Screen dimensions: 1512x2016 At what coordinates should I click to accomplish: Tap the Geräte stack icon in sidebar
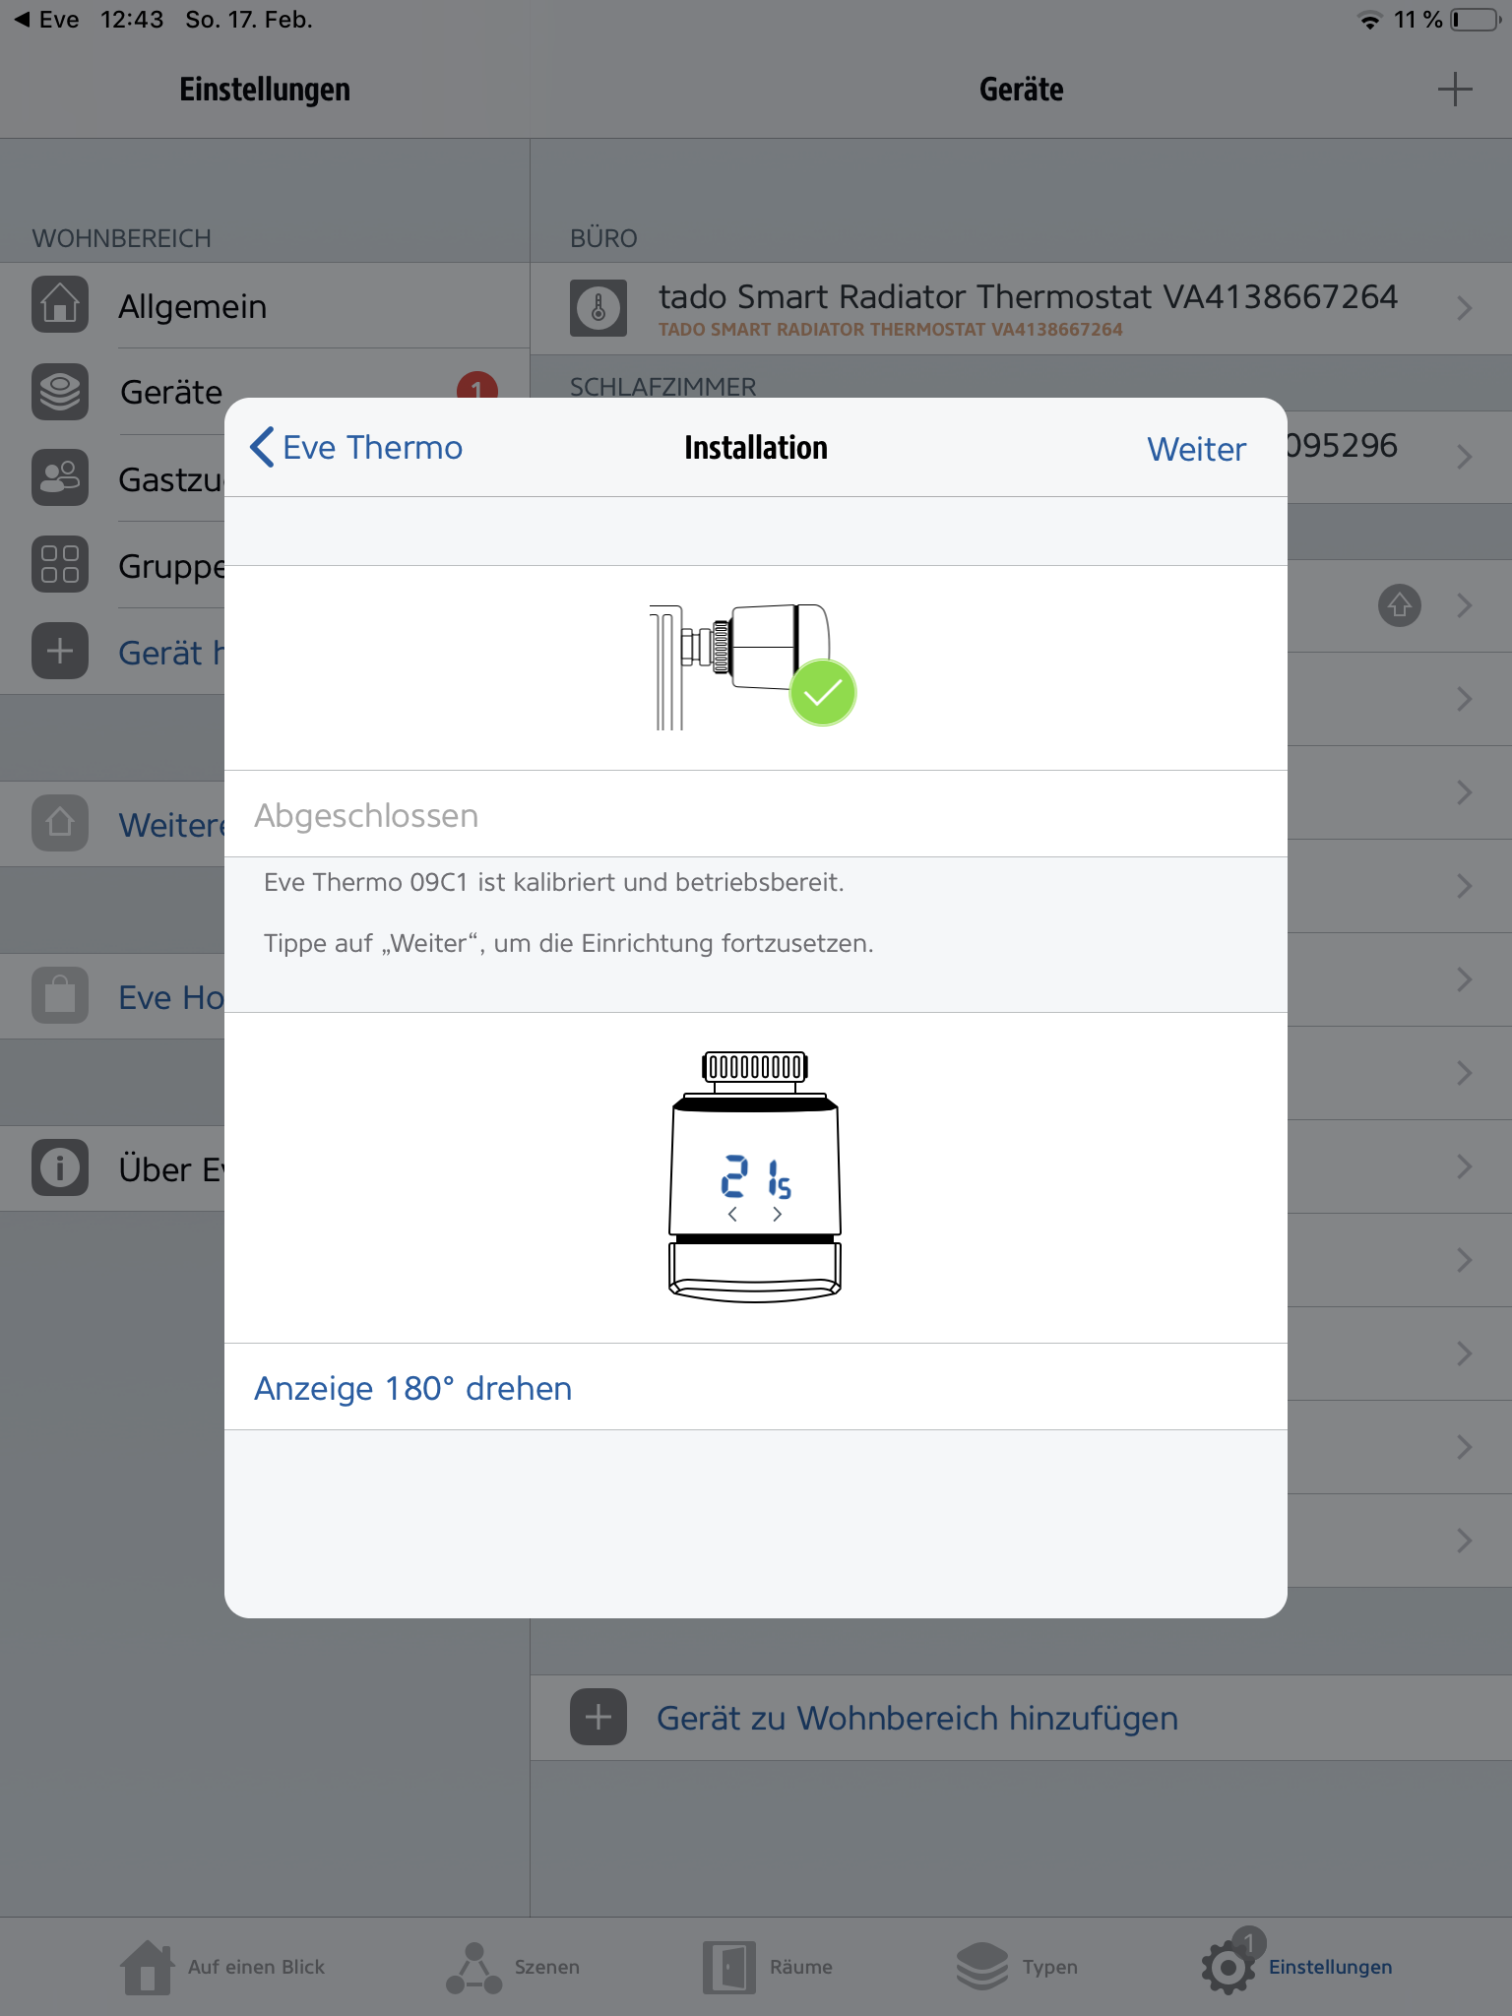[x=60, y=392]
